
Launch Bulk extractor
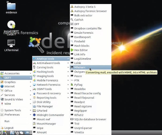91,16
